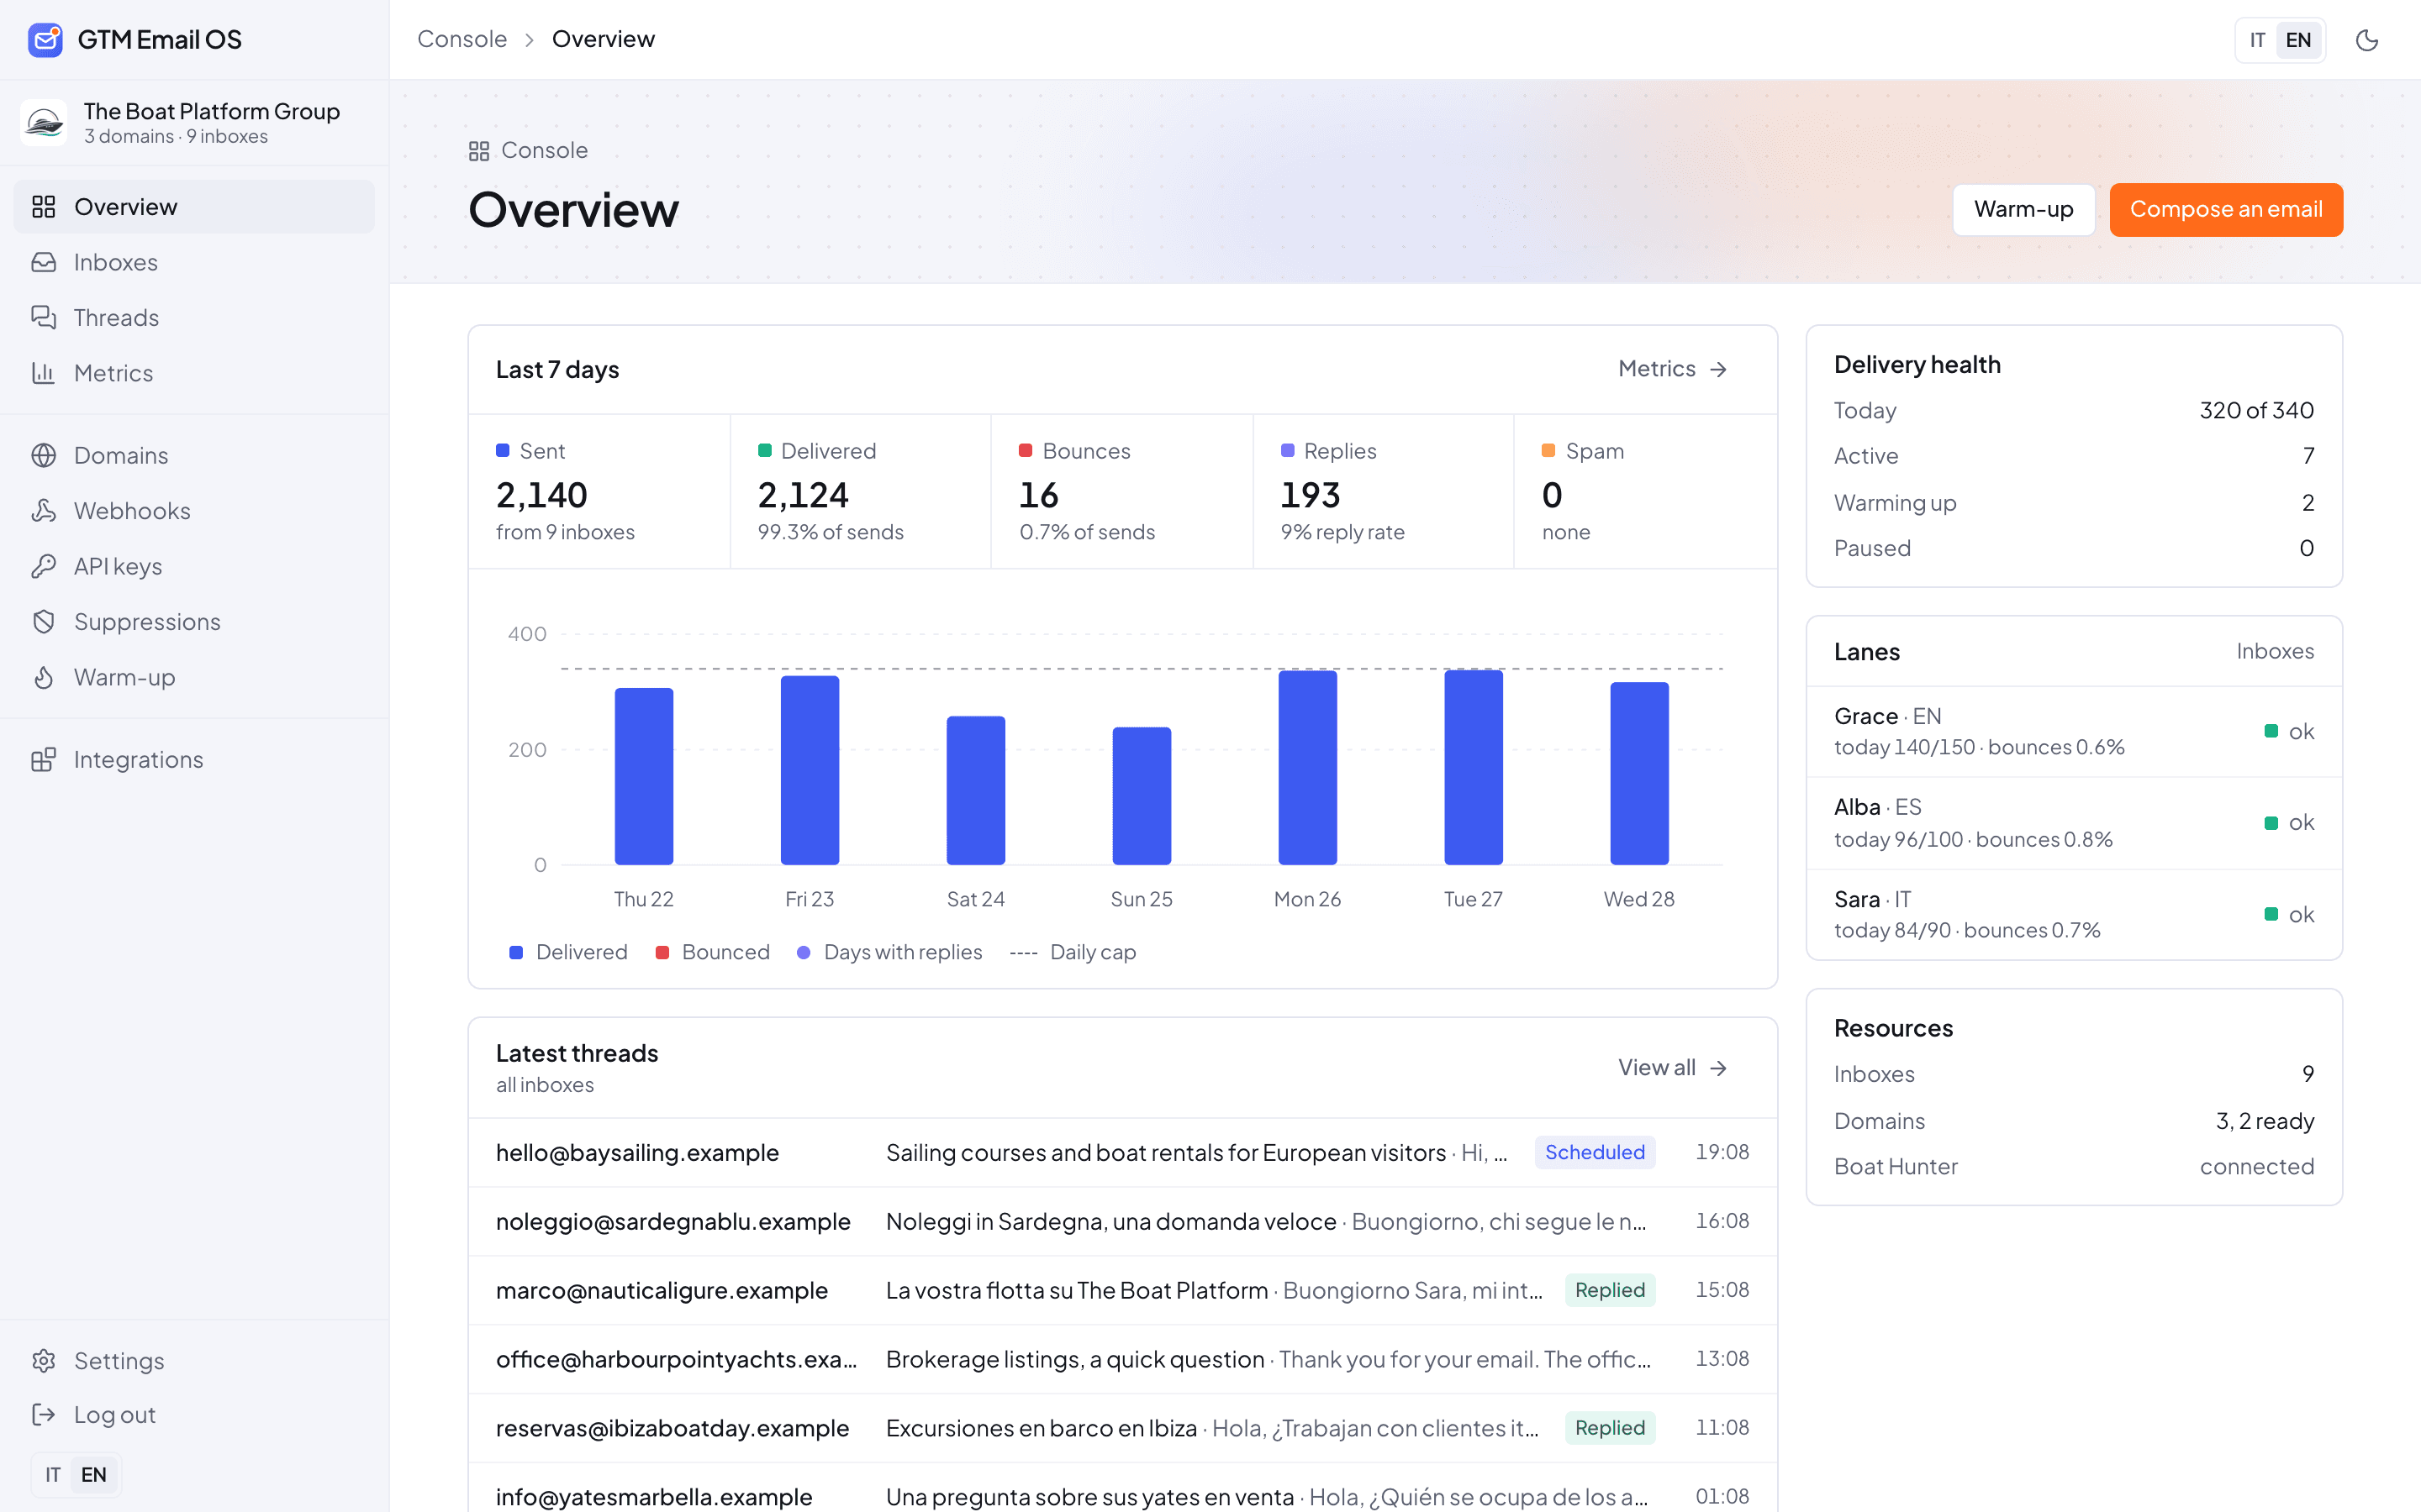Click The Boat Platform Group boat logo

44,122
